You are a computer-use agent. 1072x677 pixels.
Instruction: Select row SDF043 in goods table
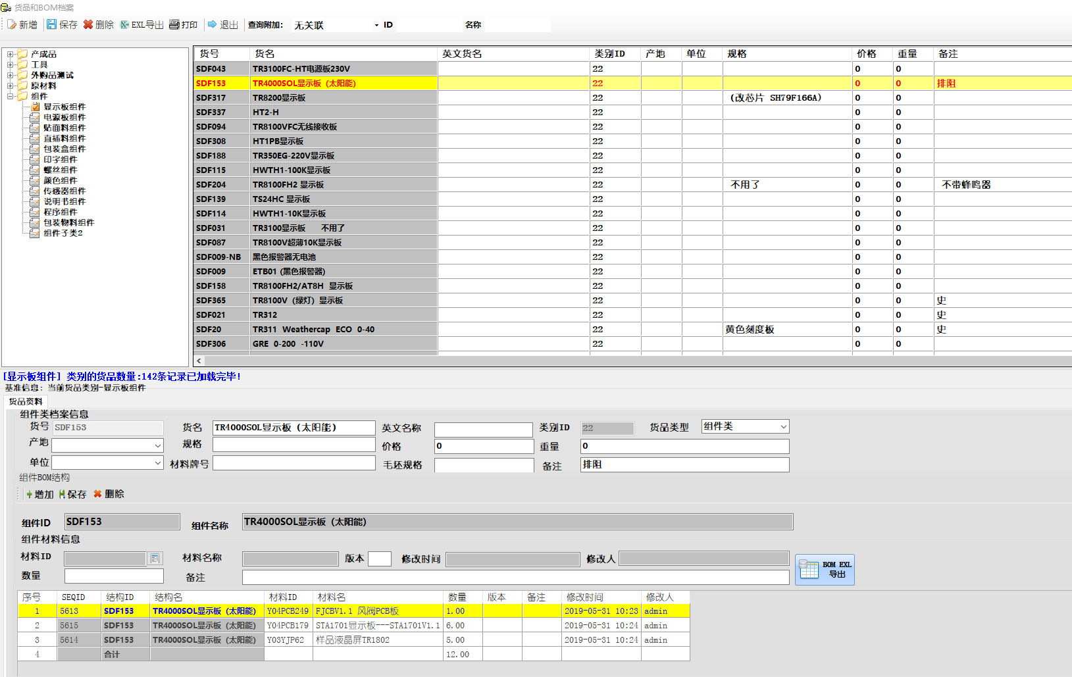[632, 68]
